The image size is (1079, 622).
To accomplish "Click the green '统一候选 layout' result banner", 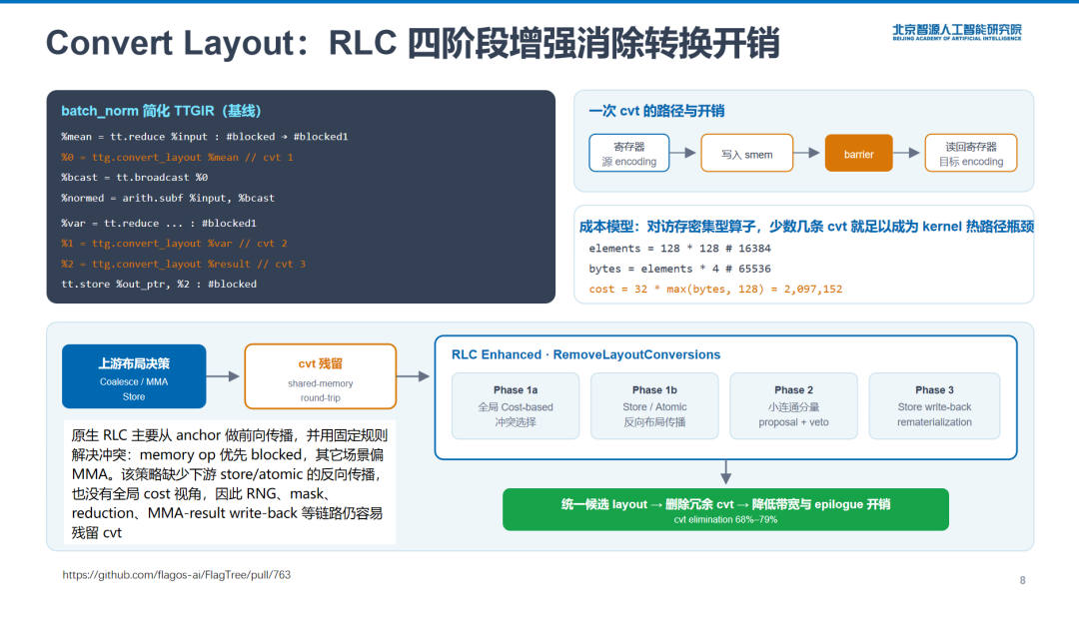I will tap(725, 509).
